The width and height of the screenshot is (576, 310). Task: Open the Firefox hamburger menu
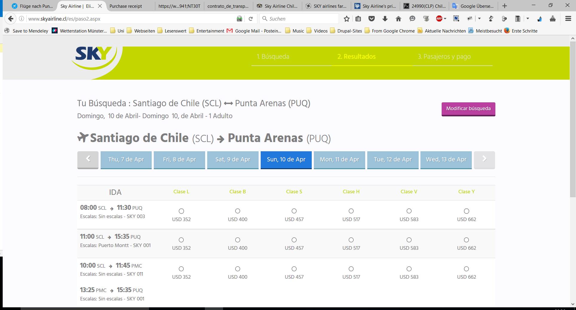[x=568, y=19]
